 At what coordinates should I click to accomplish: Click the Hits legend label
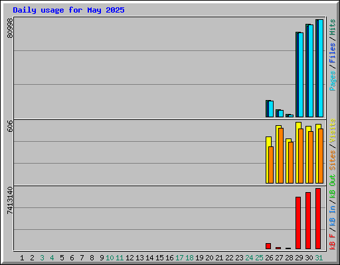pos(332,27)
